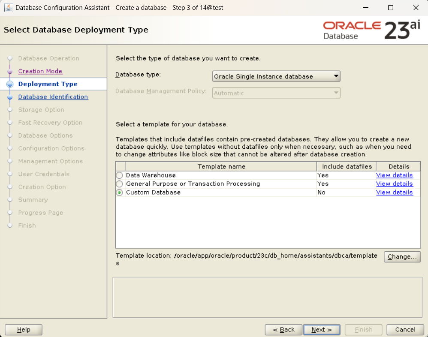The width and height of the screenshot is (428, 337).
Task: Click the Database Operation step label
Action: pyautogui.click(x=48, y=58)
